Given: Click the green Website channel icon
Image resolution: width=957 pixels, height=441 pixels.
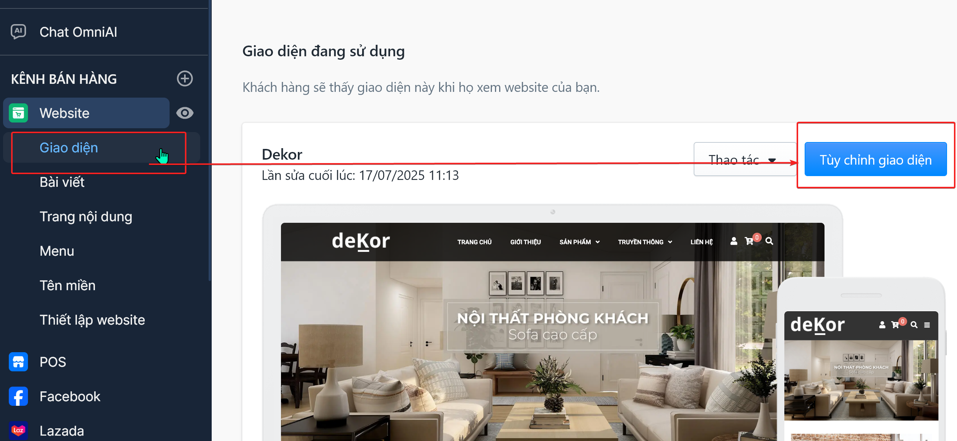Looking at the screenshot, I should pyautogui.click(x=18, y=113).
